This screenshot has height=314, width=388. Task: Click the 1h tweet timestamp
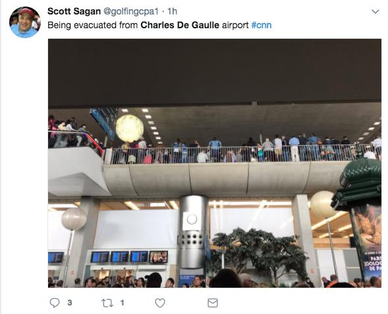point(172,11)
